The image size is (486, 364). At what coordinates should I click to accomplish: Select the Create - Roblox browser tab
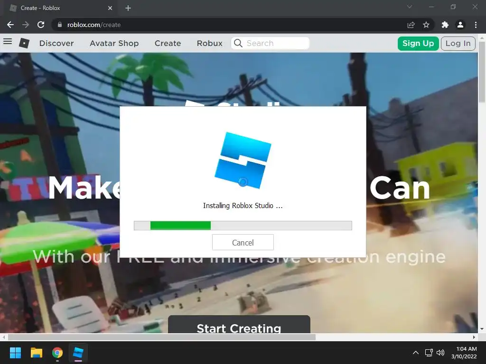61,8
